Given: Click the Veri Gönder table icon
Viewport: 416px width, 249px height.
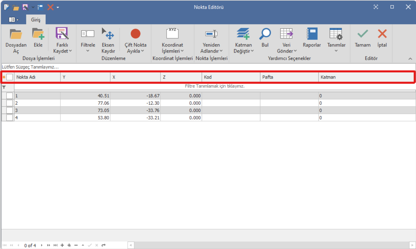Looking at the screenshot, I should point(287,33).
